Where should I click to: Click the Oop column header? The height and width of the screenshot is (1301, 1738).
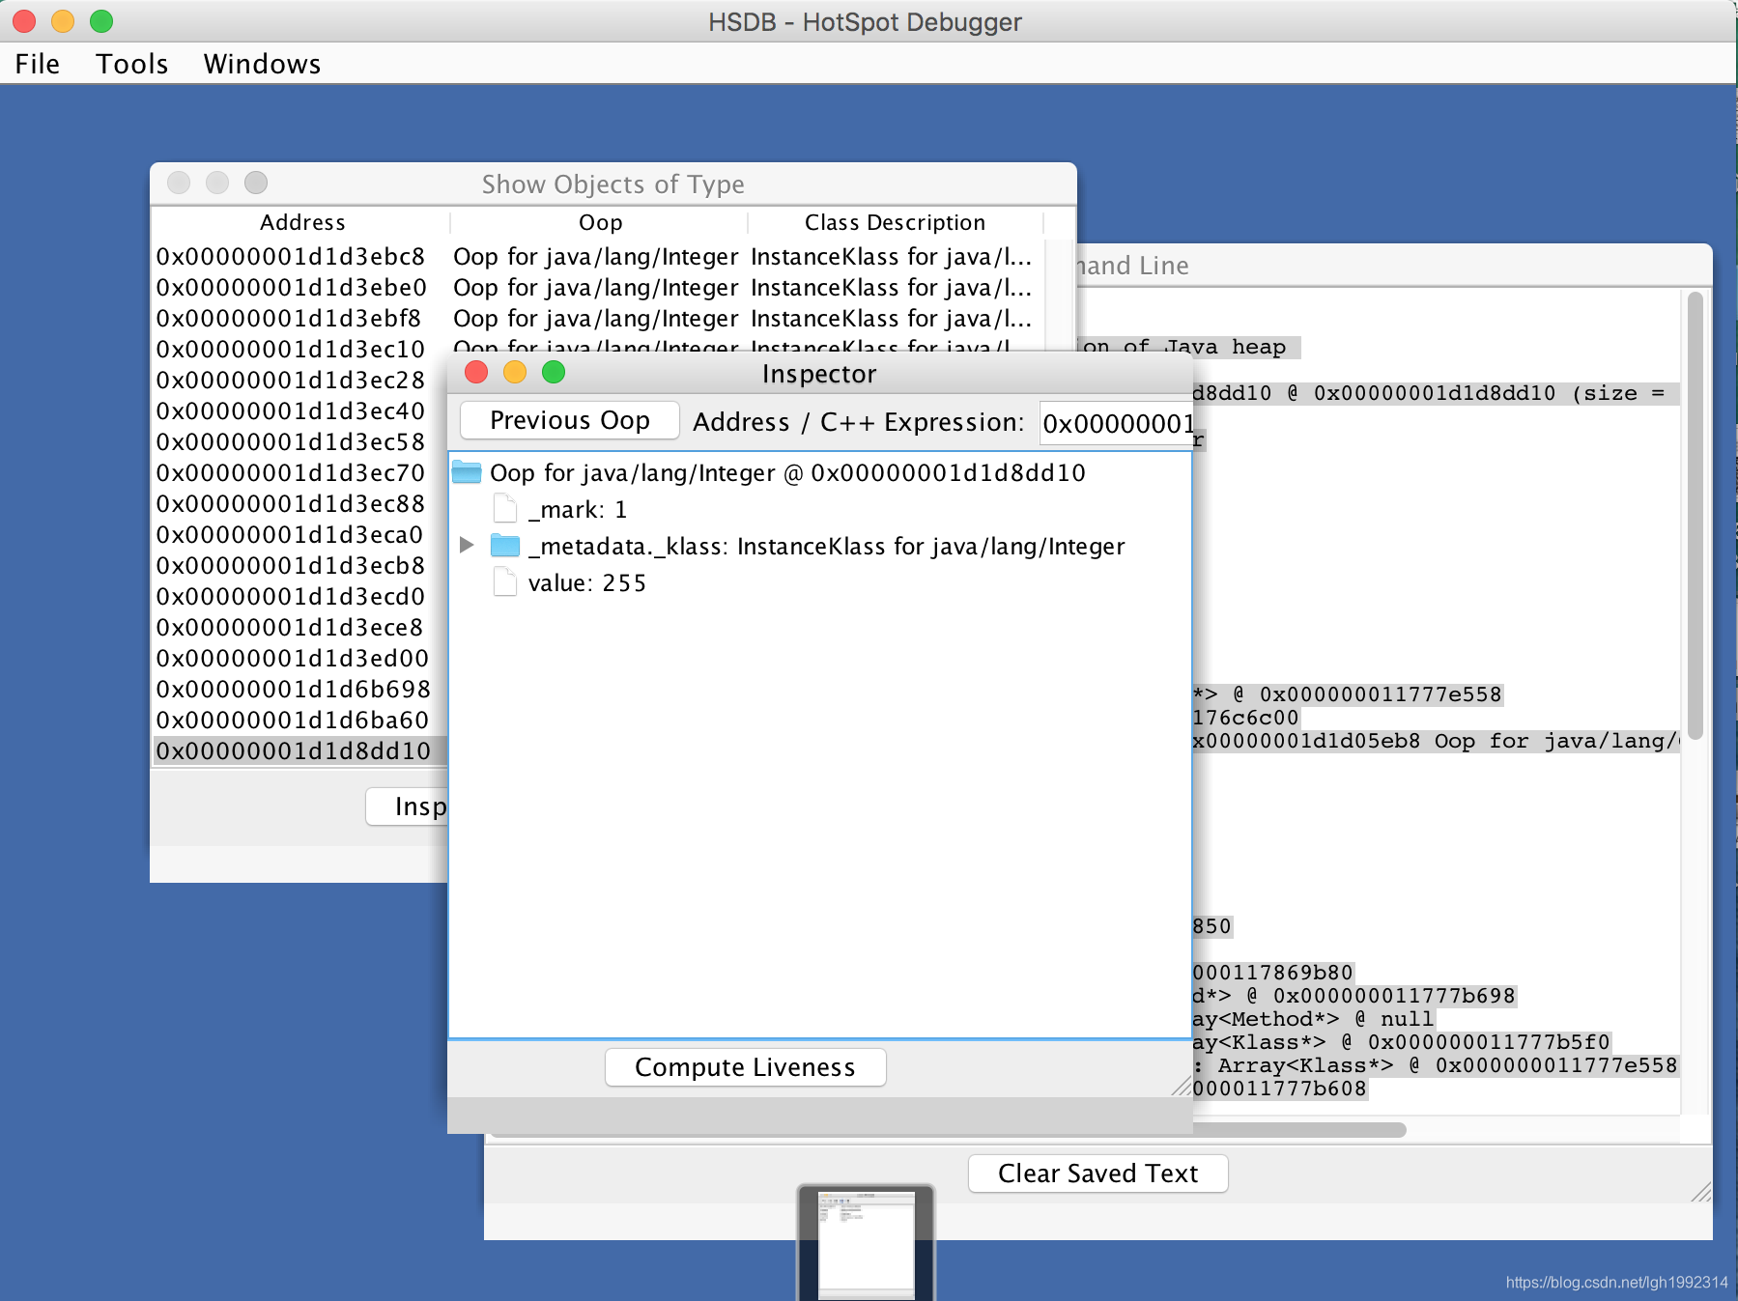pyautogui.click(x=600, y=222)
